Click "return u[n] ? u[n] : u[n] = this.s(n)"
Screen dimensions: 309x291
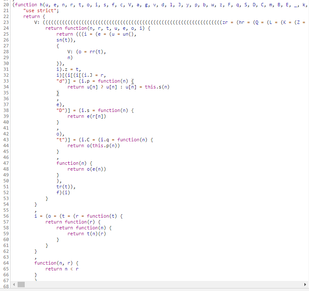pyautogui.click(x=118, y=87)
